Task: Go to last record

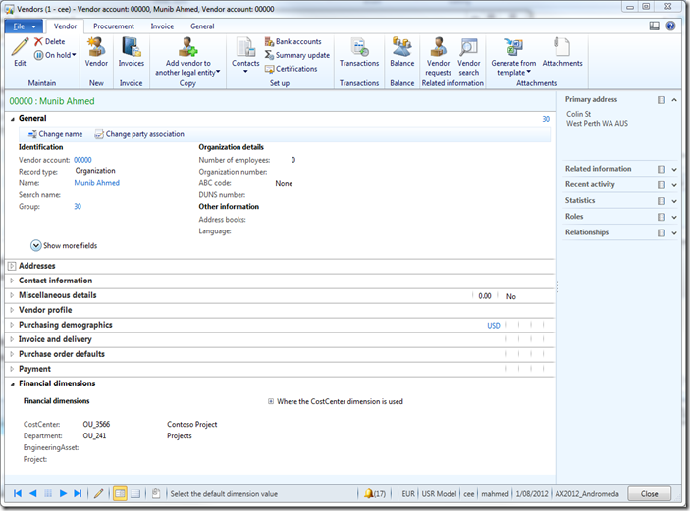Action: (78, 494)
